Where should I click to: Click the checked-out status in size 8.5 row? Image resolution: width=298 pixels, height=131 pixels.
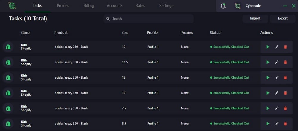229,124
